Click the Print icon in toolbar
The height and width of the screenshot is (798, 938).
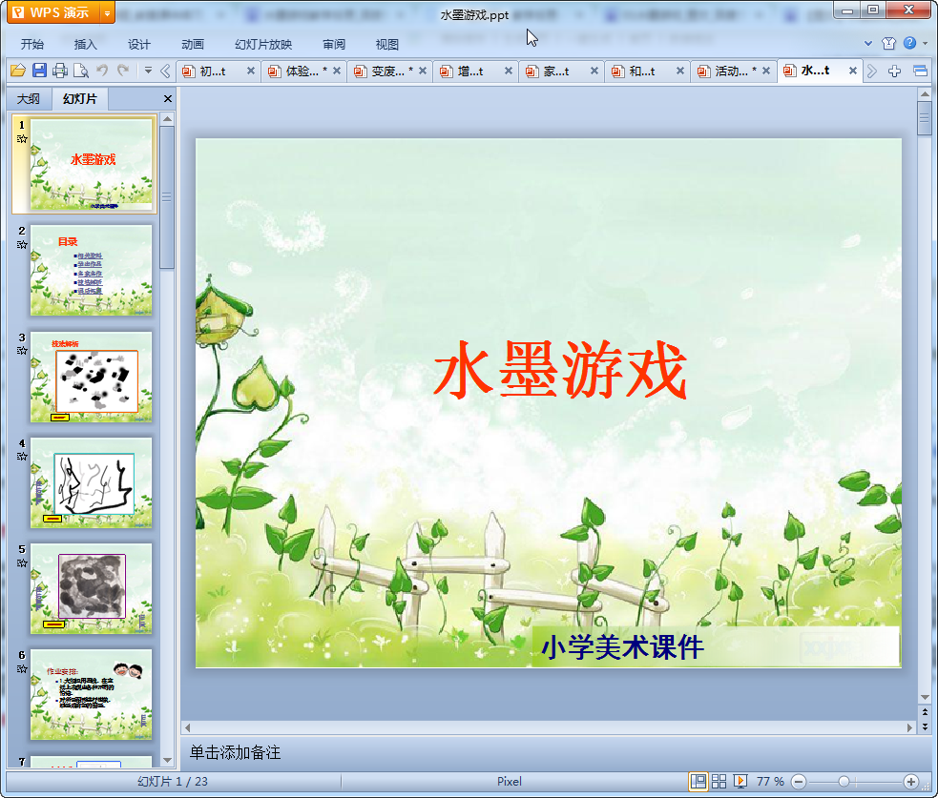point(60,71)
